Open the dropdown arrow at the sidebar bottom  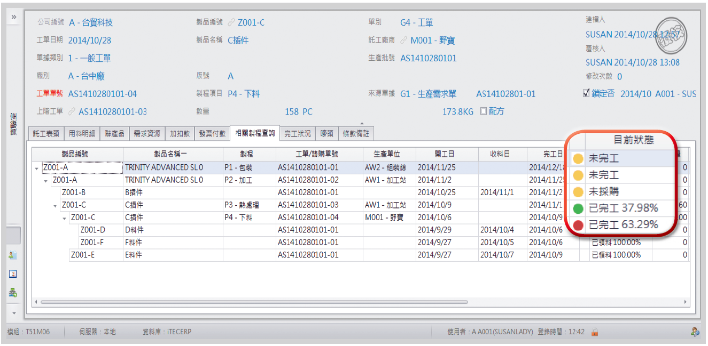(x=14, y=313)
